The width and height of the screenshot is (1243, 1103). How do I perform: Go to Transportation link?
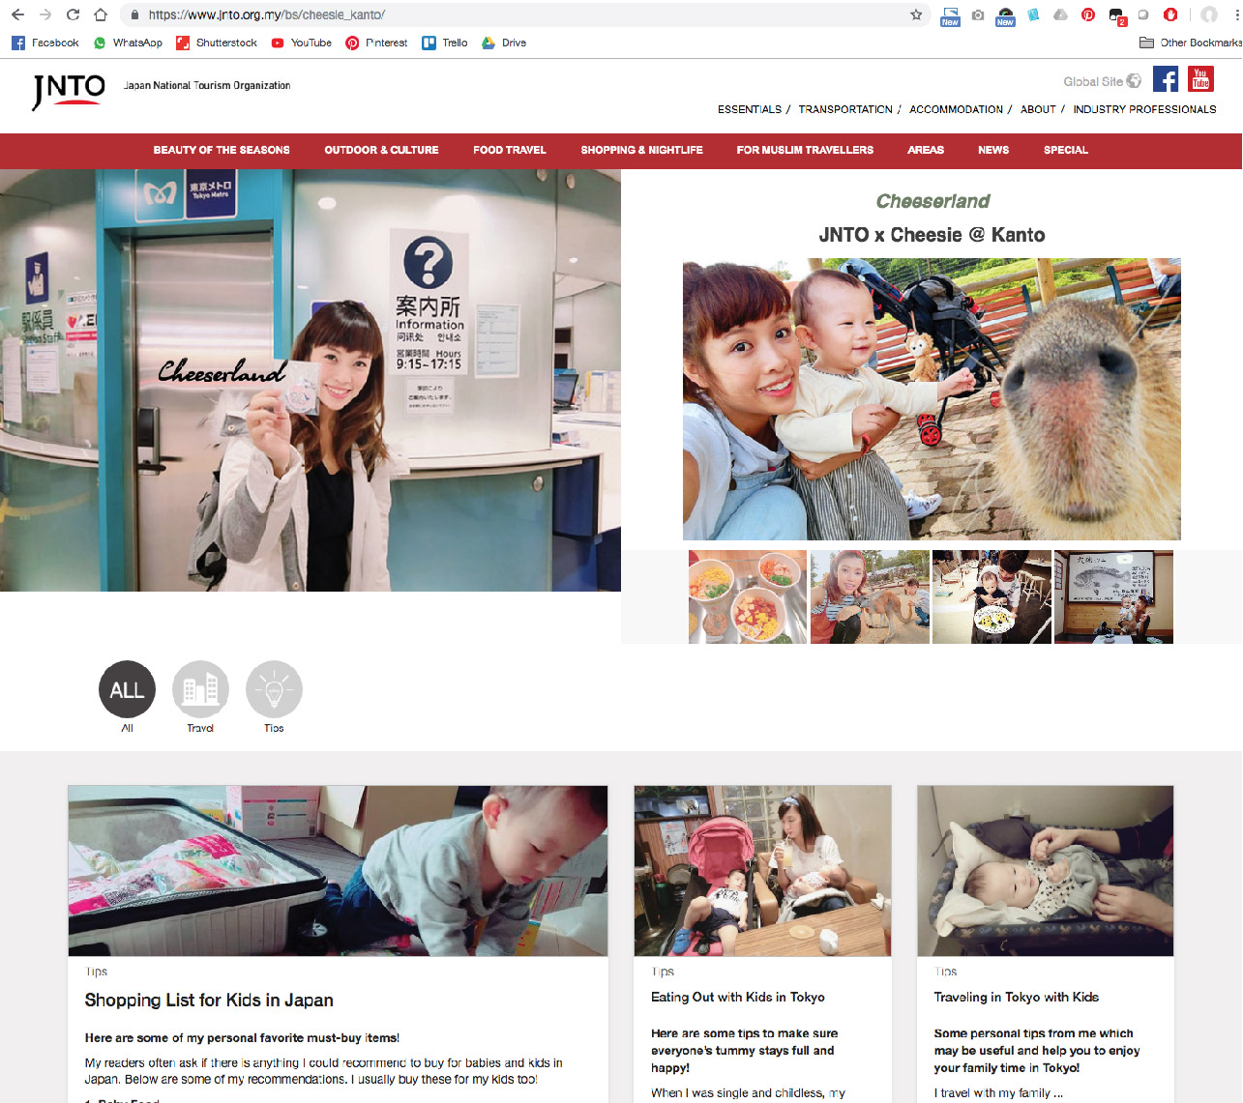845,109
